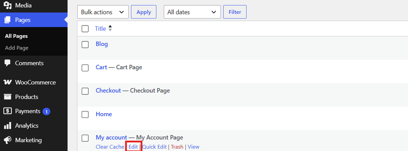
Task: Tick the select-all checkbox in header
Action: coord(85,29)
